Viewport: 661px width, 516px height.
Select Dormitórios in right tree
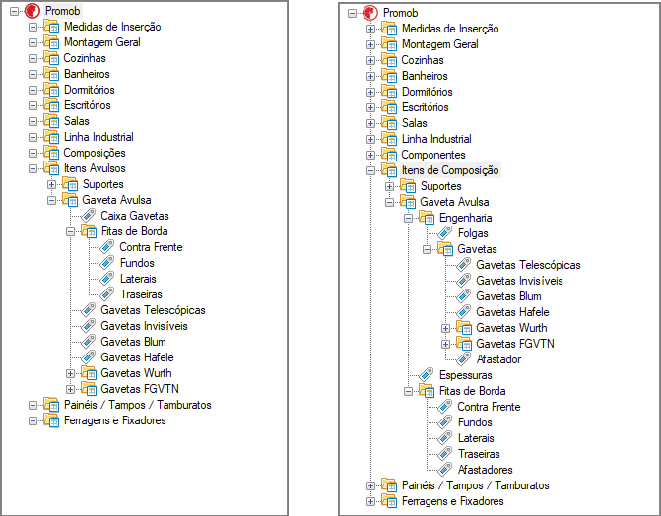[x=427, y=92]
